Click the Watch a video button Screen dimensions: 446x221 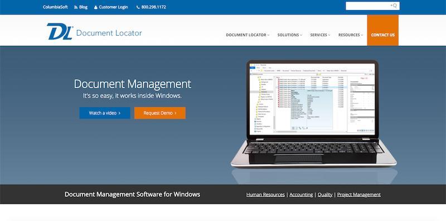pyautogui.click(x=105, y=113)
